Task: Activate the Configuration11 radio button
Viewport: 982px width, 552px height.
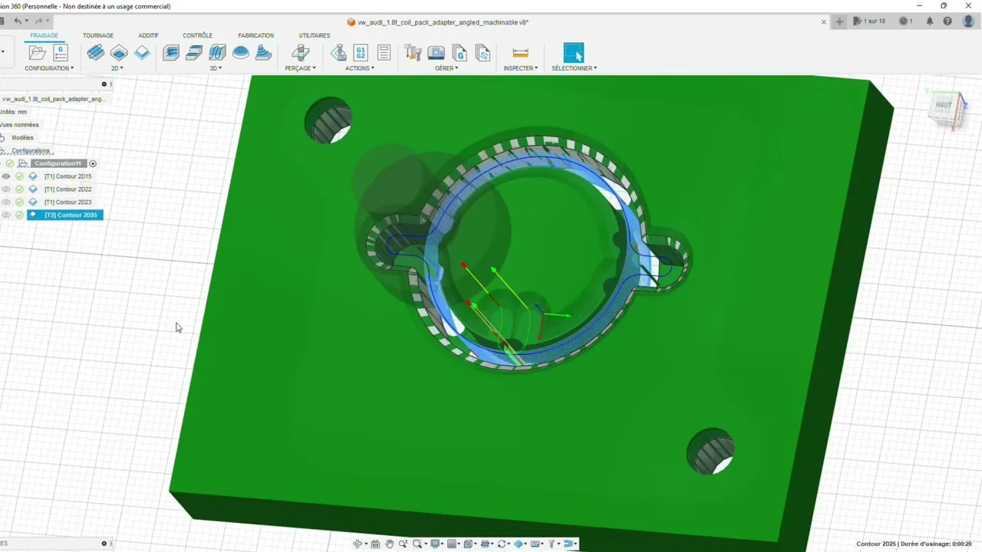Action: coord(93,163)
